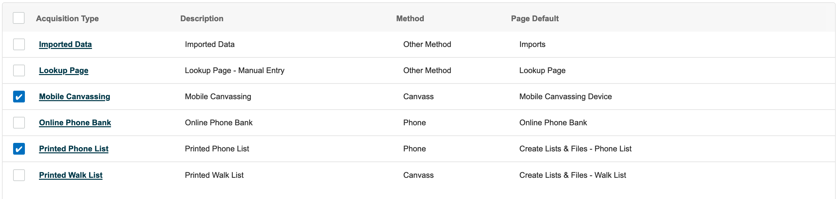Toggle the select-all checkbox in header
The height and width of the screenshot is (199, 839).
pyautogui.click(x=19, y=18)
